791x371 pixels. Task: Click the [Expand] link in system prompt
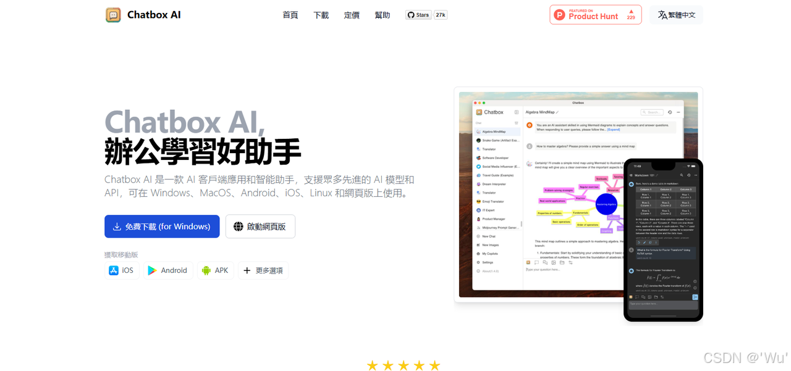[613, 130]
